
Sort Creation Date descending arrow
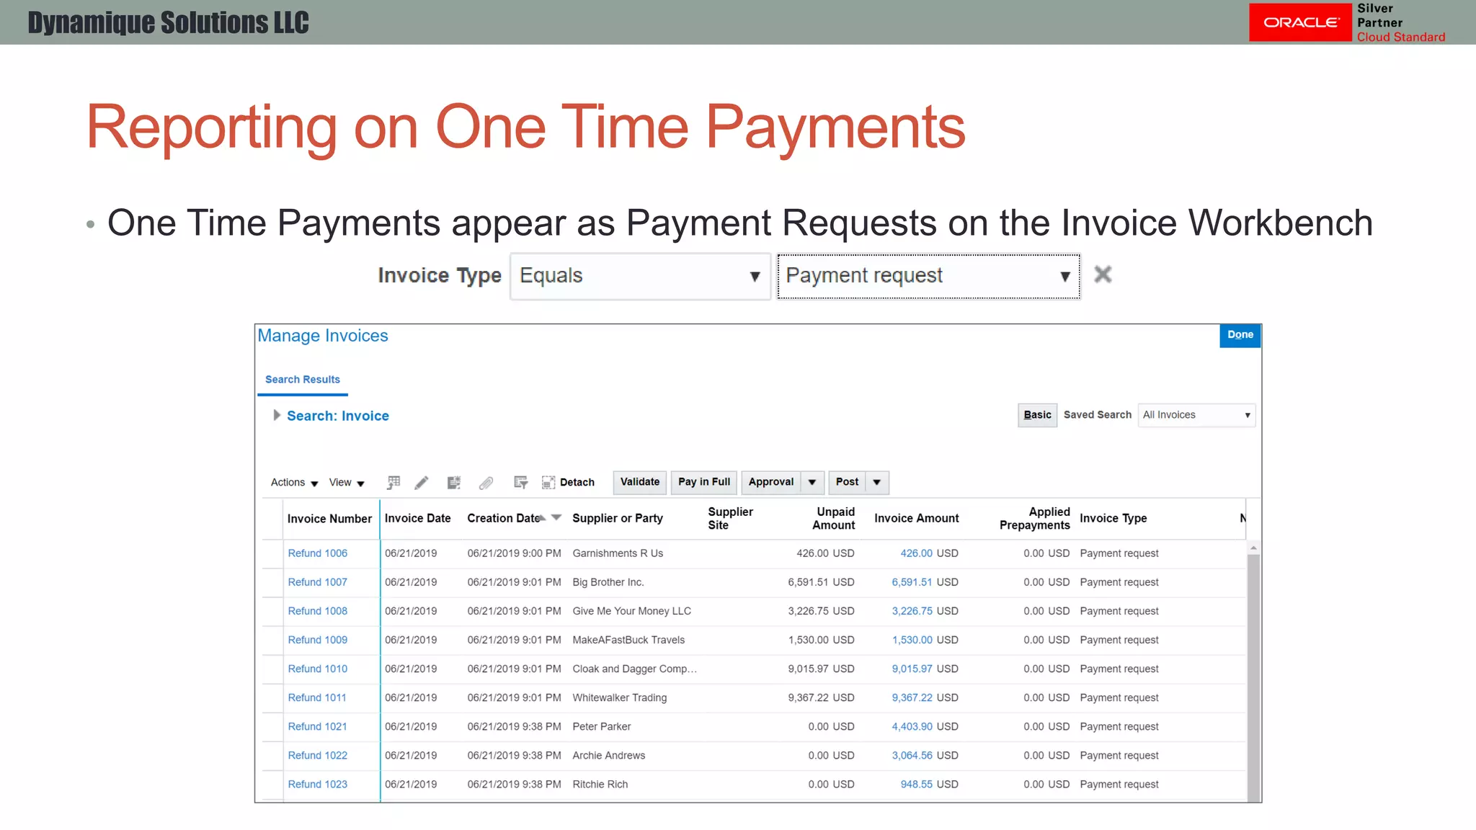(556, 517)
